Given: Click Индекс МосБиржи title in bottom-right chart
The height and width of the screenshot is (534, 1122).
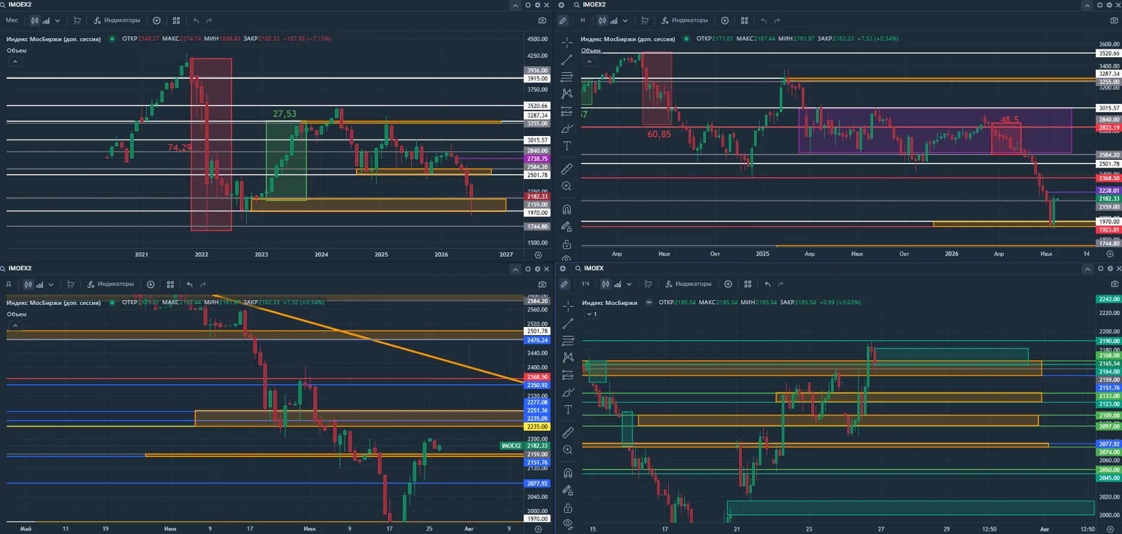Looking at the screenshot, I should click(610, 303).
